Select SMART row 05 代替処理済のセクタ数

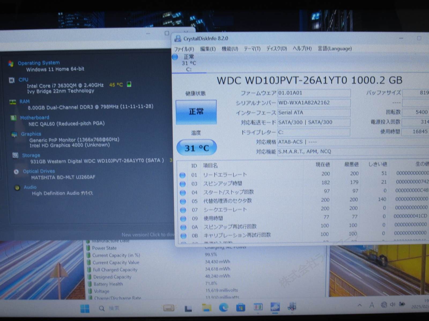click(x=303, y=200)
